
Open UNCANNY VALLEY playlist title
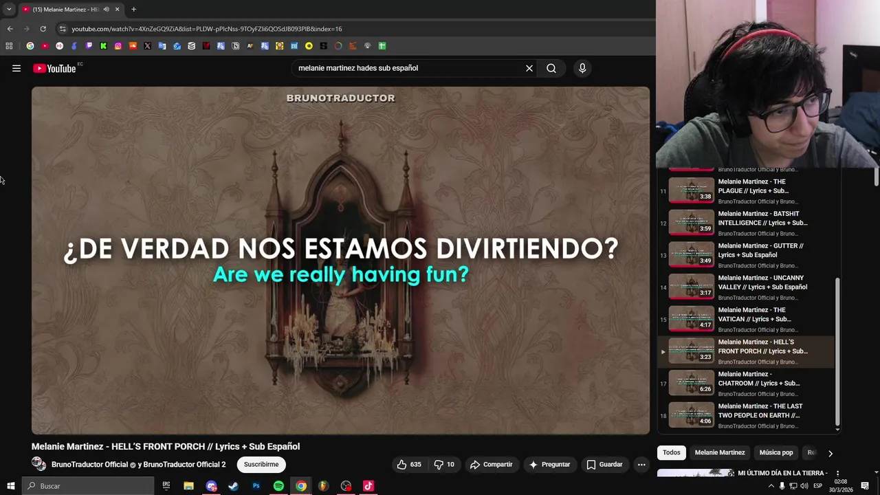point(762,283)
